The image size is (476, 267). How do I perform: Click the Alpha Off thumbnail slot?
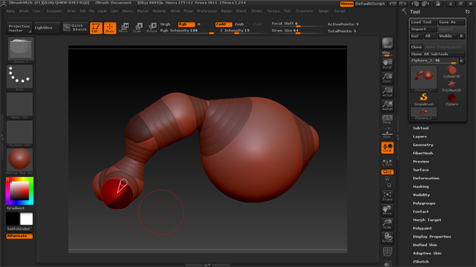[20, 105]
